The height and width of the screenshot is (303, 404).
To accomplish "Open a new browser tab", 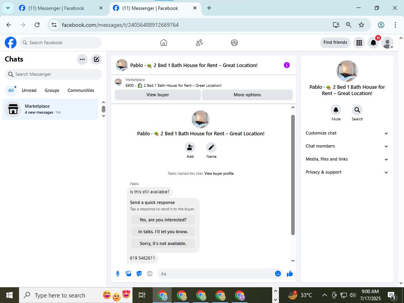I will click(209, 8).
